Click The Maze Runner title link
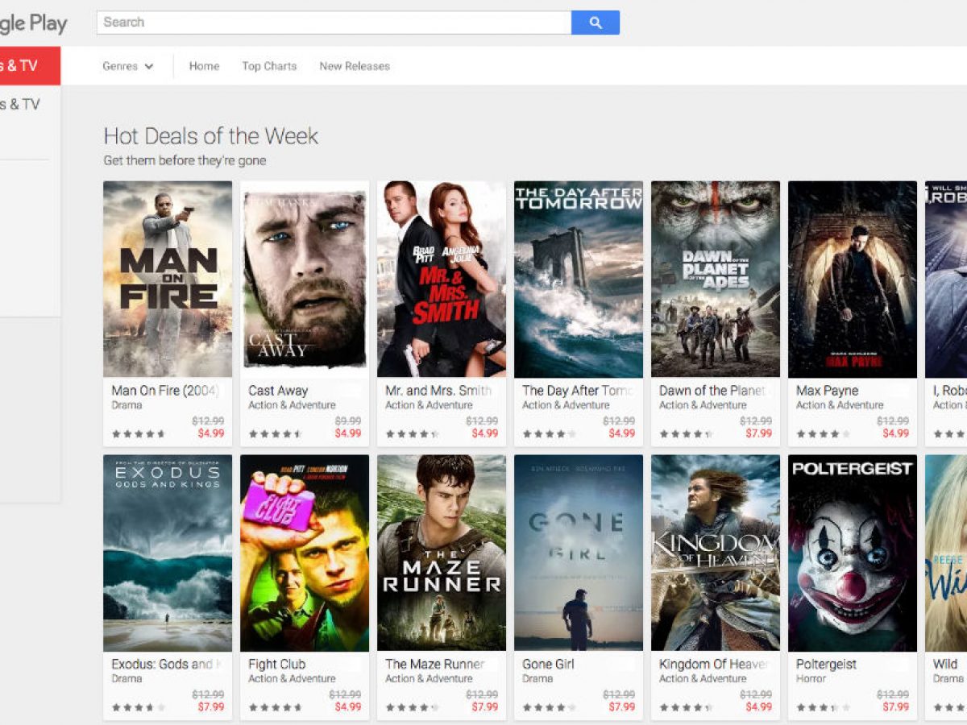967x725 pixels. [434, 665]
